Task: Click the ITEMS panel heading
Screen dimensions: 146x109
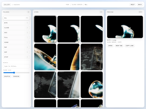Action: tap(36, 12)
